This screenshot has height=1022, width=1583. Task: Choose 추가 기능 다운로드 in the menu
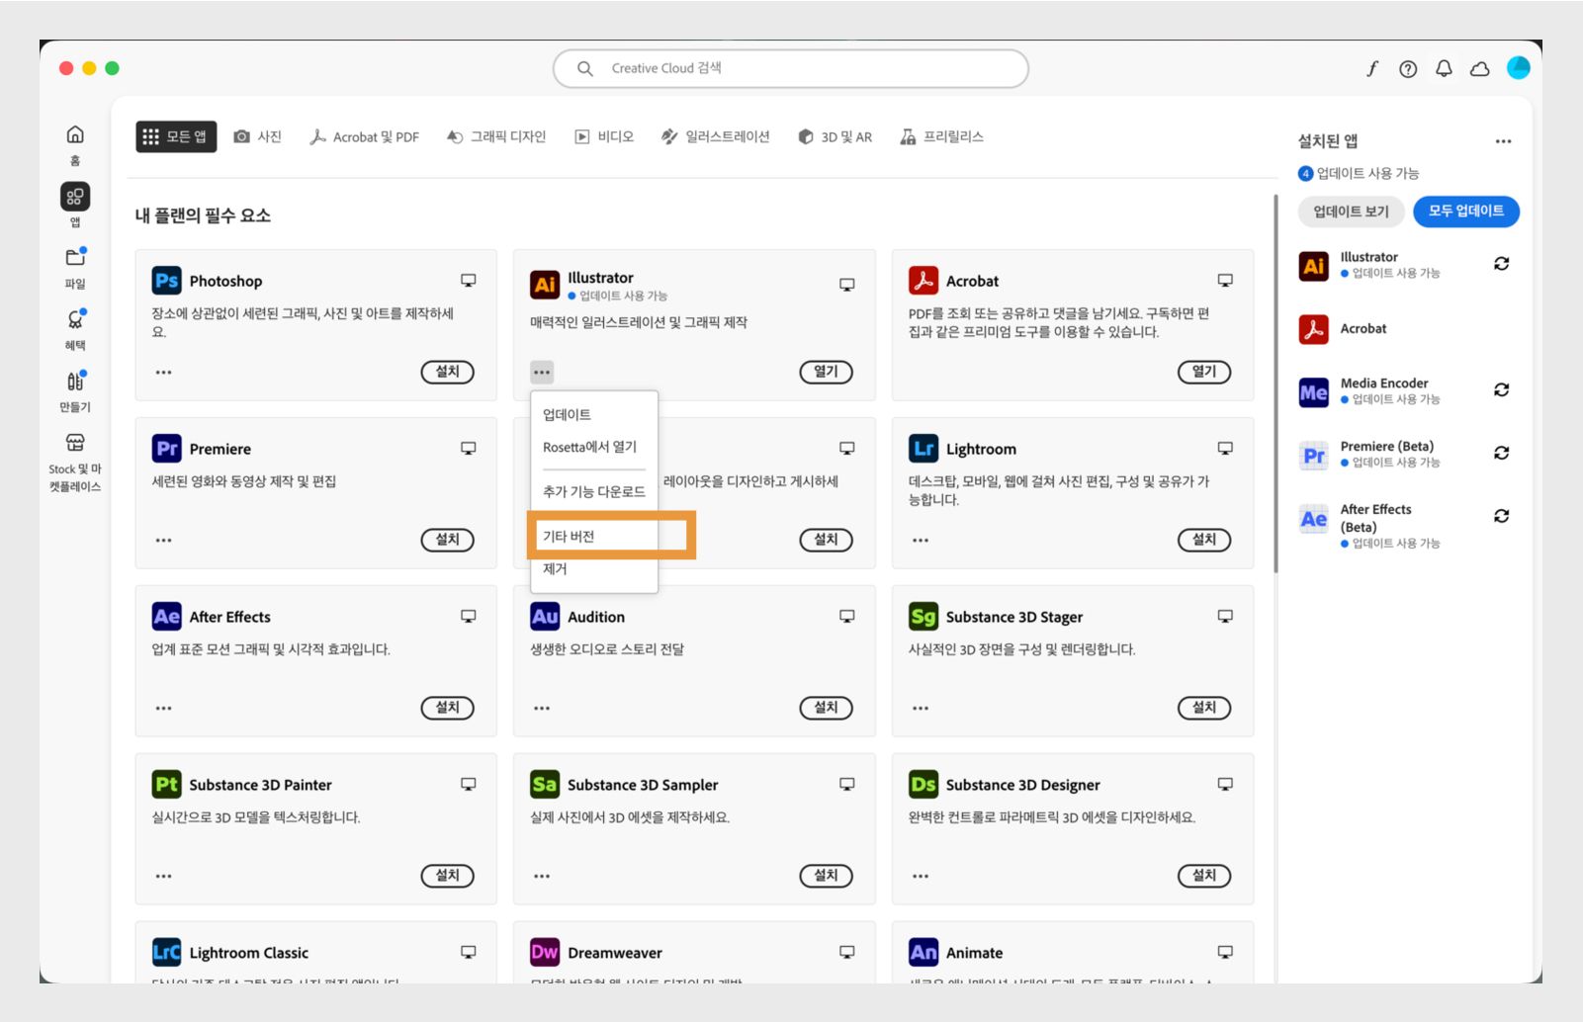coord(594,491)
